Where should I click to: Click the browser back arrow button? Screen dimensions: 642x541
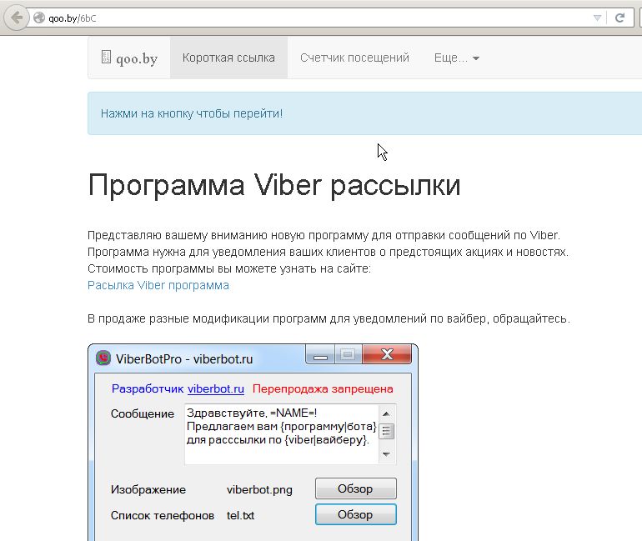[17, 18]
